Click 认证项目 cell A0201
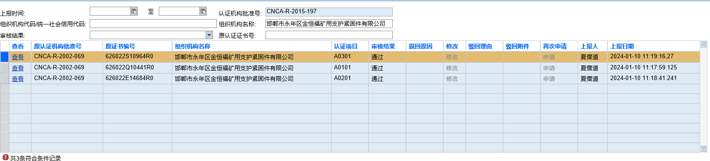This screenshot has height=161, width=710. [x=342, y=78]
